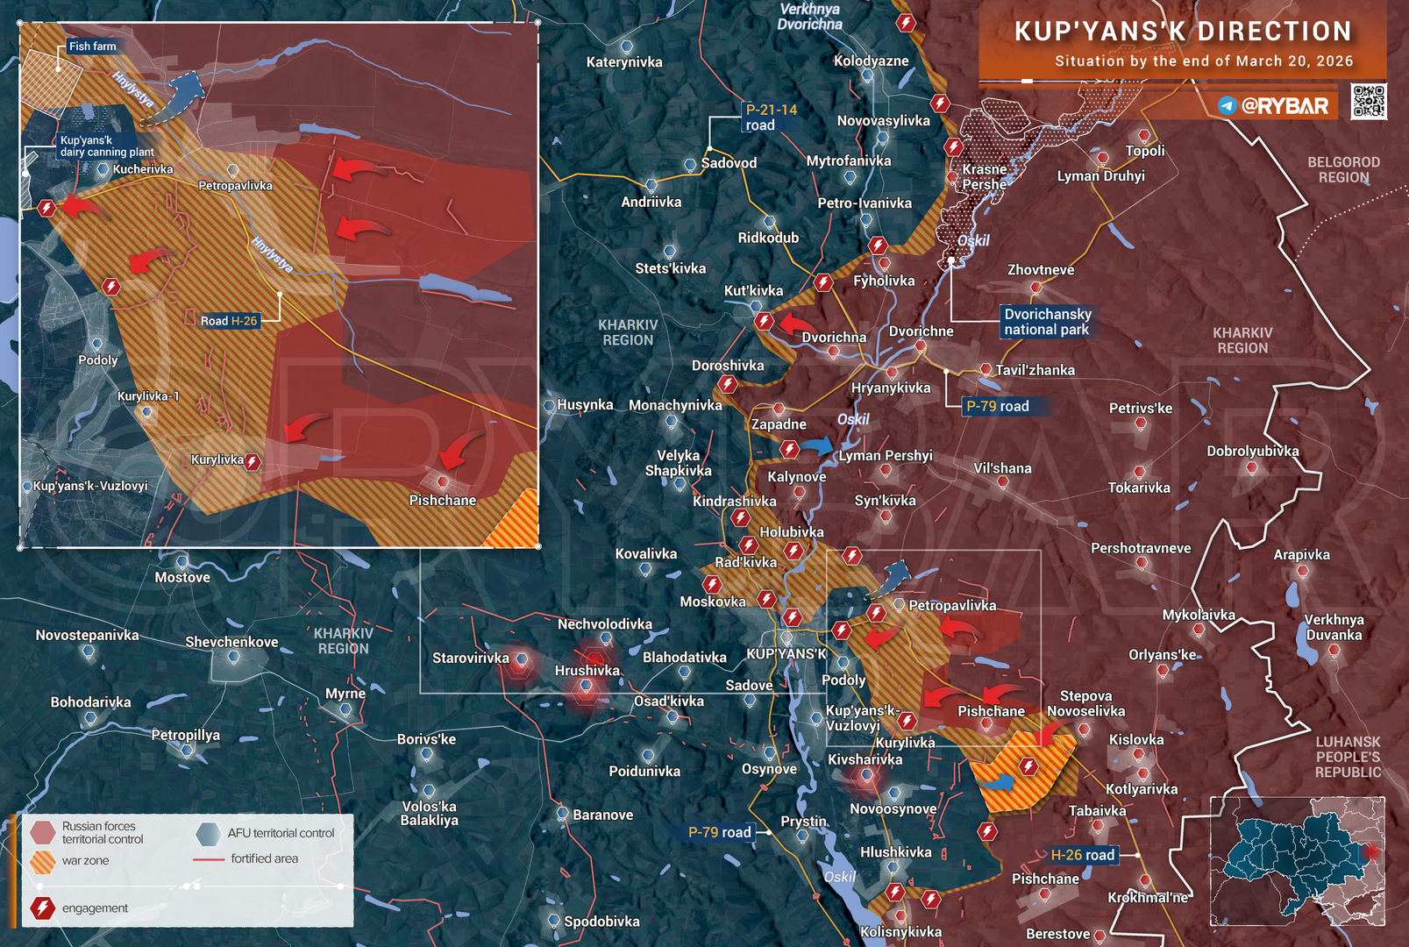Click the red advance arrow above Dvorichna
Viewport: 1409px width, 947px height.
point(796,324)
